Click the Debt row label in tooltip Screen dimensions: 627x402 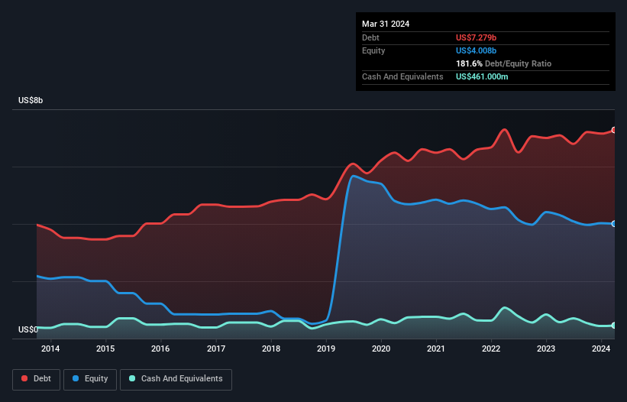(x=370, y=37)
